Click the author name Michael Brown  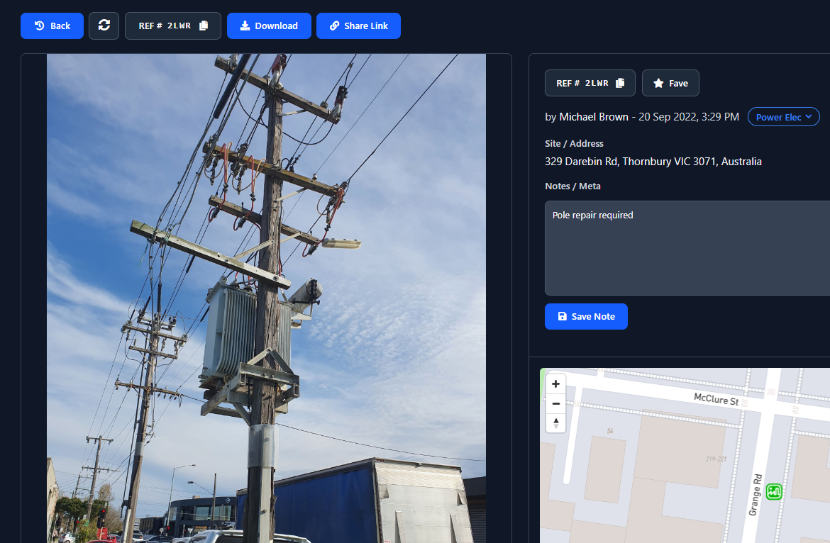click(x=593, y=117)
